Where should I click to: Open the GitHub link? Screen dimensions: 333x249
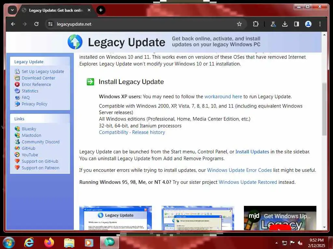[29, 148]
